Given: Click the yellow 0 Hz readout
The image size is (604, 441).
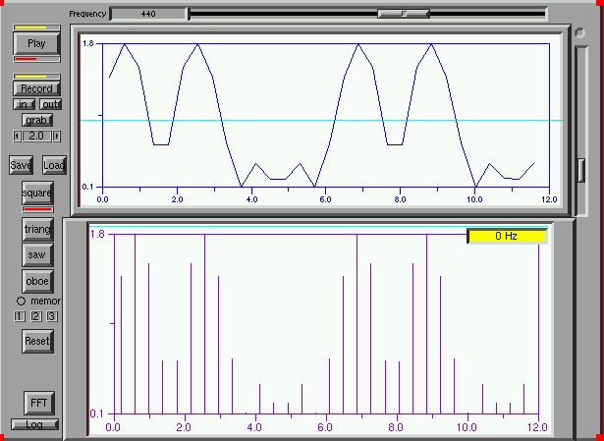Looking at the screenshot, I should pyautogui.click(x=507, y=236).
